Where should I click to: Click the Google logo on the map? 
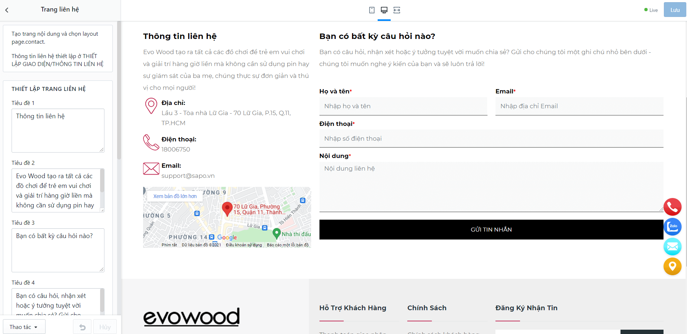click(x=227, y=237)
